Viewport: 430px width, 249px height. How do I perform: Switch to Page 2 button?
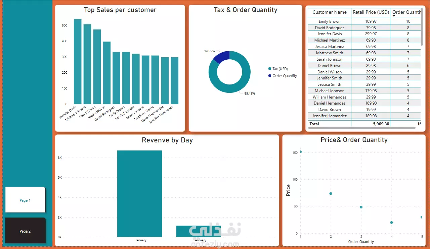tap(25, 231)
